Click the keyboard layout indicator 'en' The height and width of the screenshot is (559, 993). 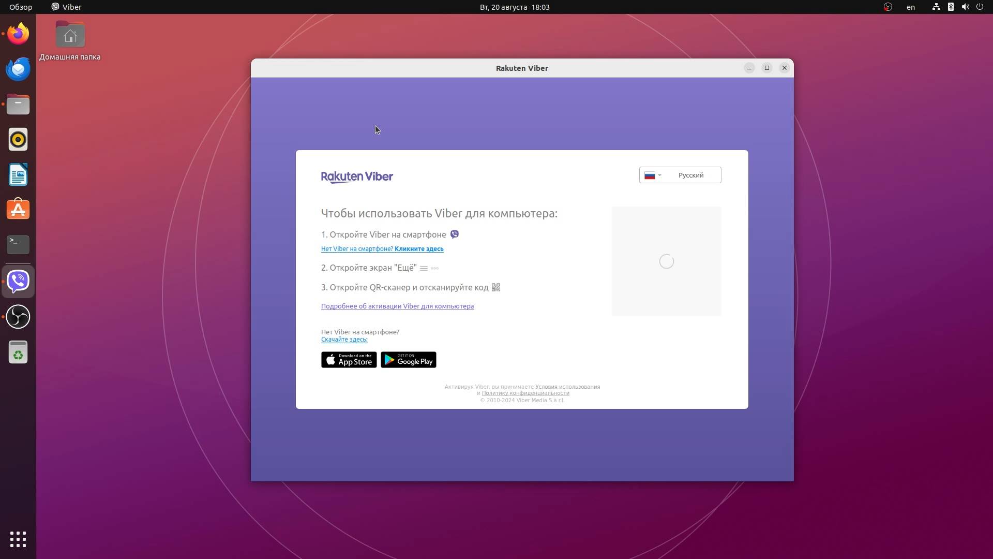tap(911, 7)
